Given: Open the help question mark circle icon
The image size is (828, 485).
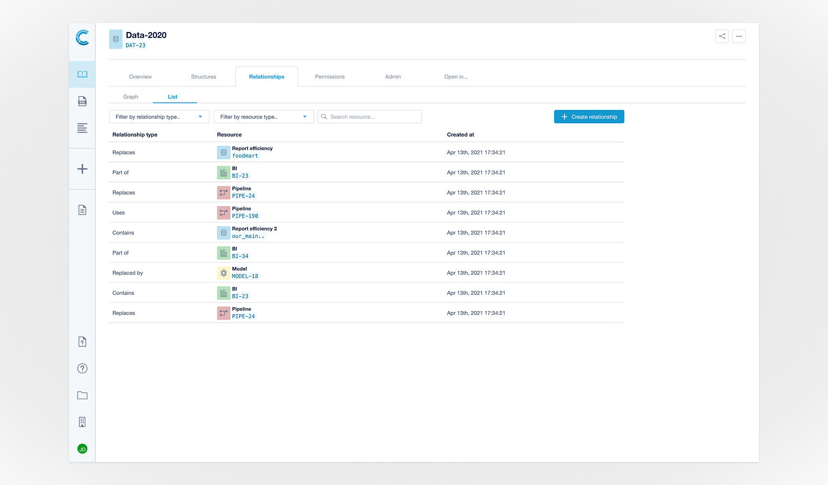Looking at the screenshot, I should pos(82,369).
